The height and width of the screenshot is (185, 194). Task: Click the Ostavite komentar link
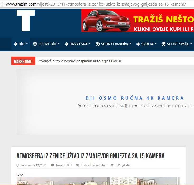click(93, 165)
